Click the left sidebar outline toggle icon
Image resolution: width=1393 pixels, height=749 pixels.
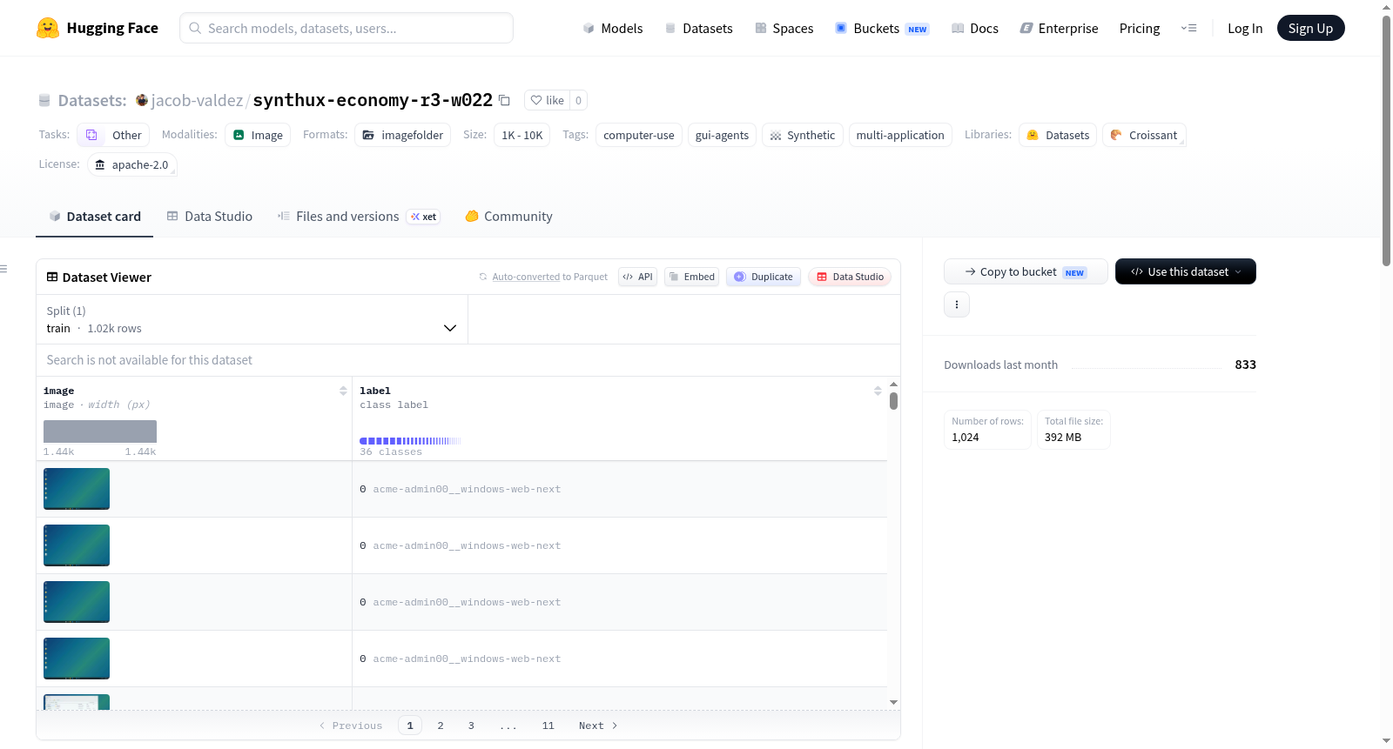[3, 269]
